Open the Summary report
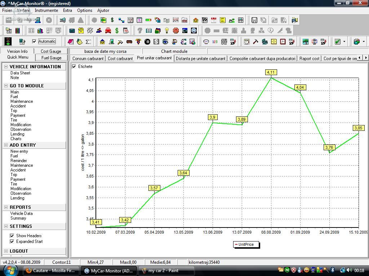The height and width of the screenshot is (276, 369). 18,218
